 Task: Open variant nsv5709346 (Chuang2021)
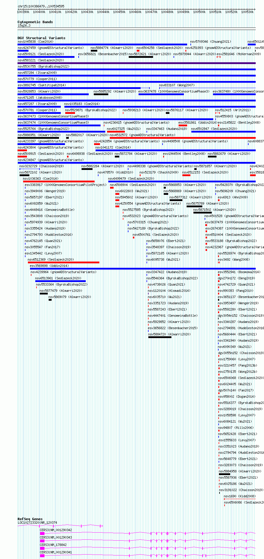click(x=211, y=42)
